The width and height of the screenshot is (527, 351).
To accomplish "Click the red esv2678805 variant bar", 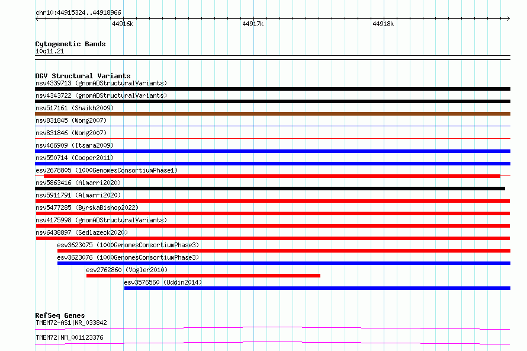I will 272,176.
